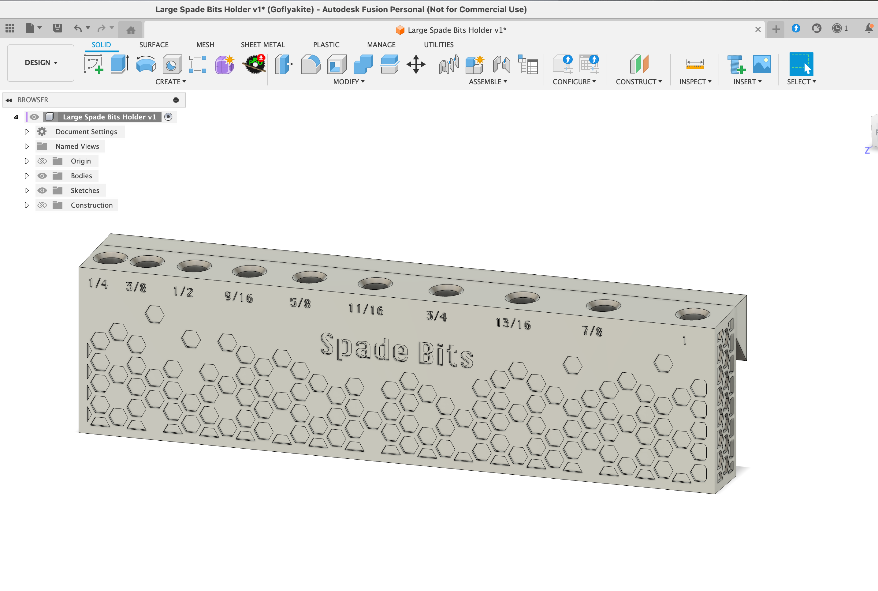This screenshot has height=591, width=878.
Task: Select the Revolve tool icon
Action: coord(146,64)
